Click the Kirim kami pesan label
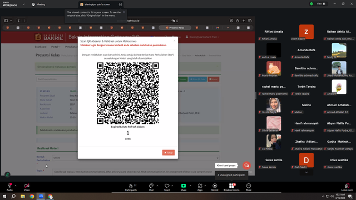 pos(226,166)
